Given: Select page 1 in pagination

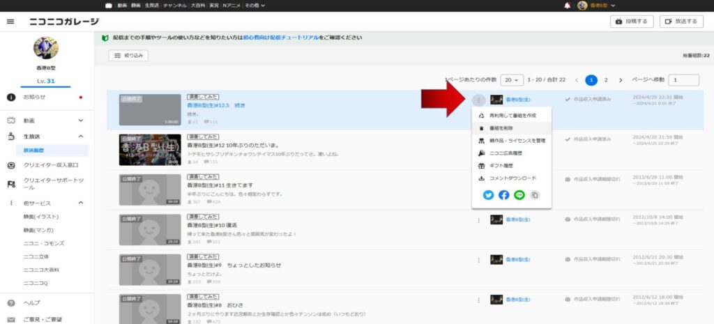Looking at the screenshot, I should (591, 80).
